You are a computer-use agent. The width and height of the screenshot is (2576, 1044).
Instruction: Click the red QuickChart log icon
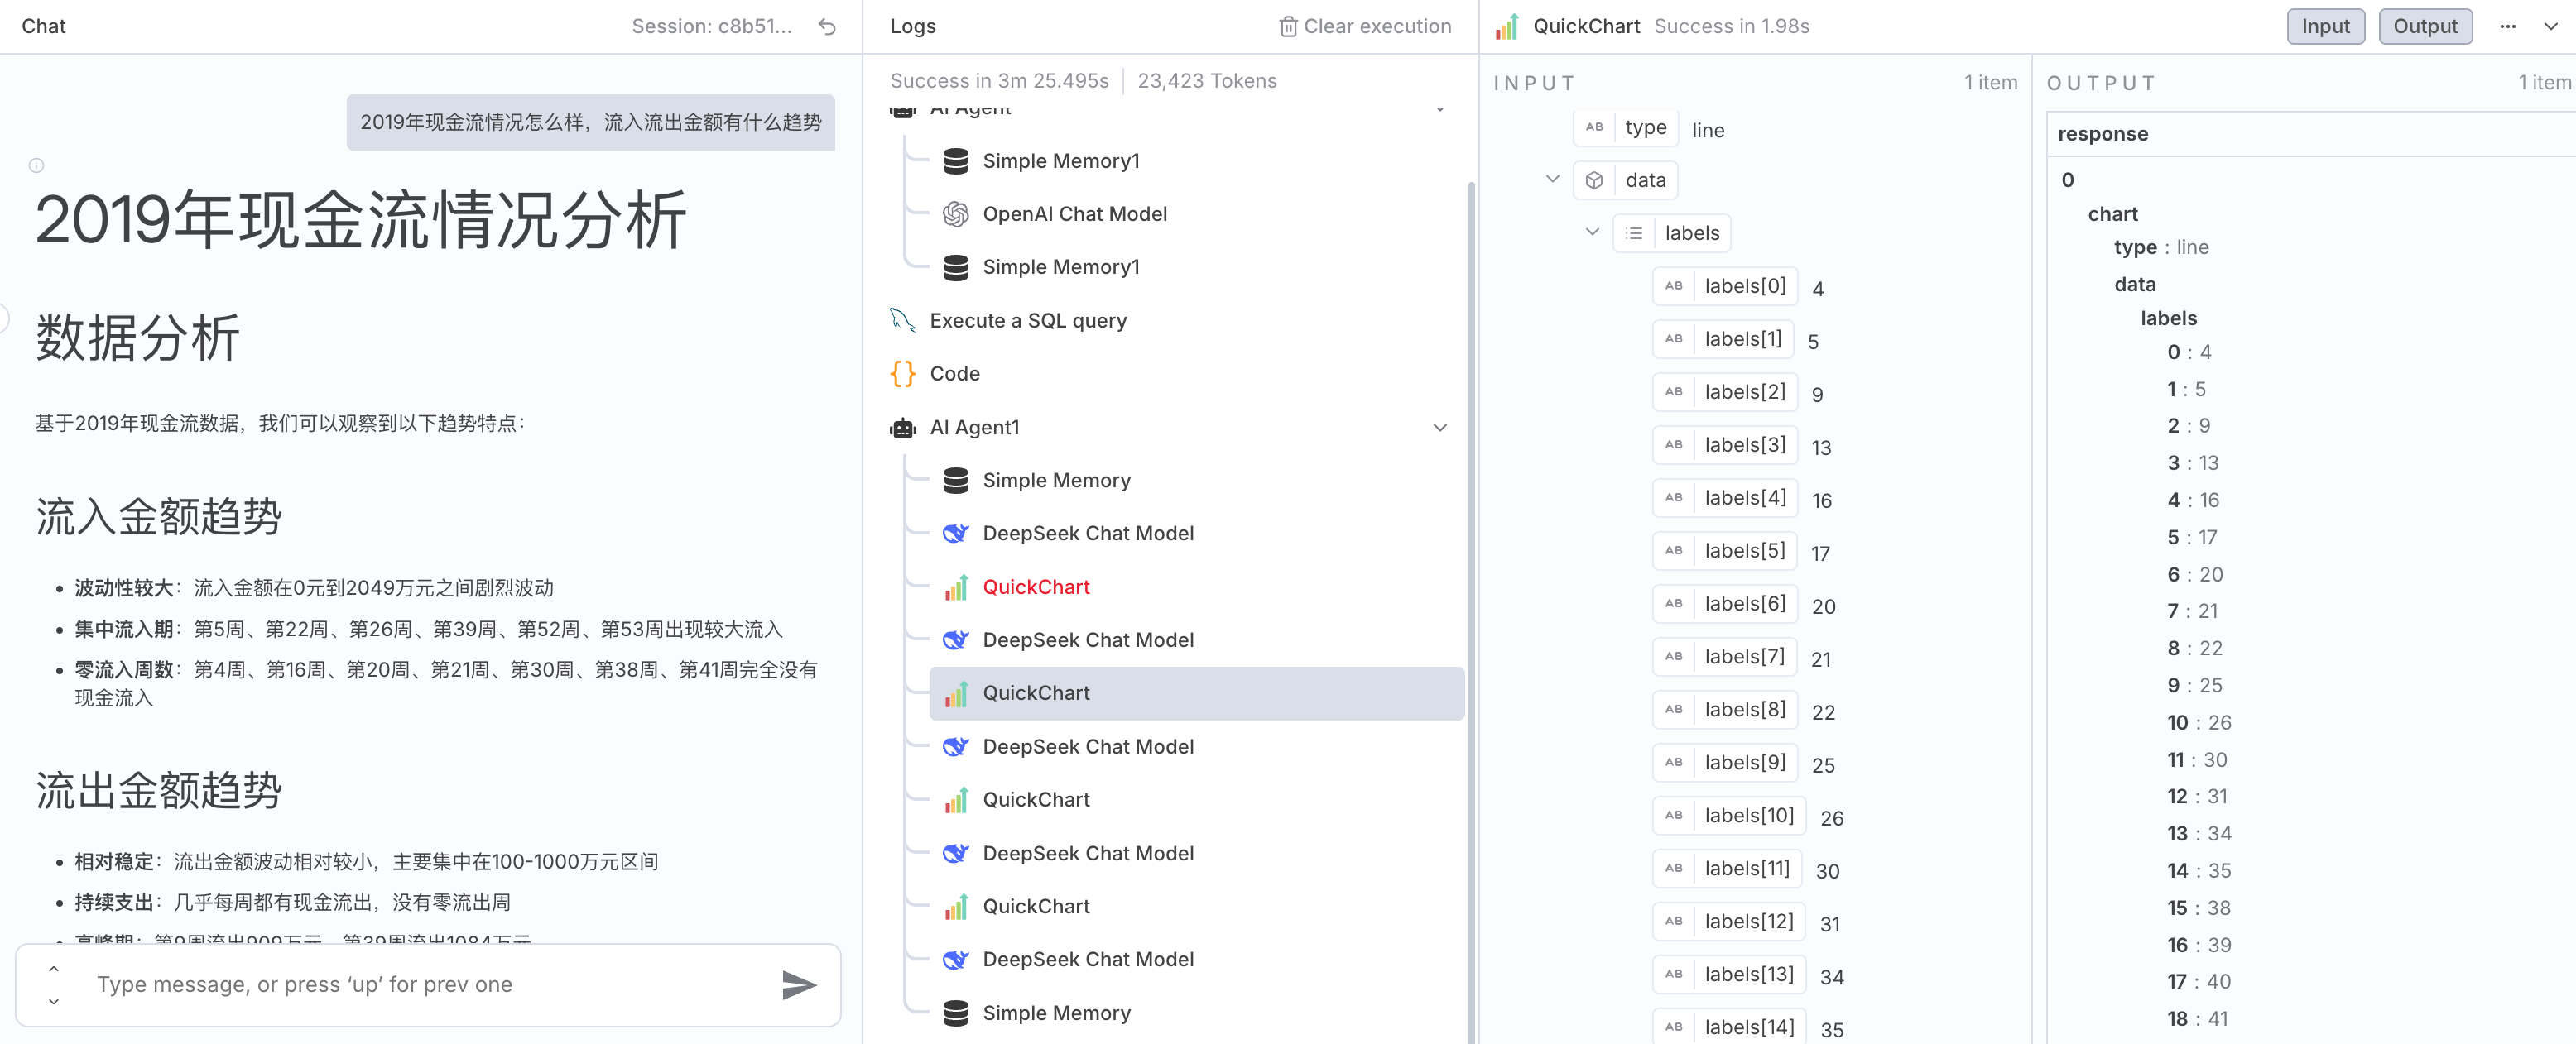click(956, 587)
